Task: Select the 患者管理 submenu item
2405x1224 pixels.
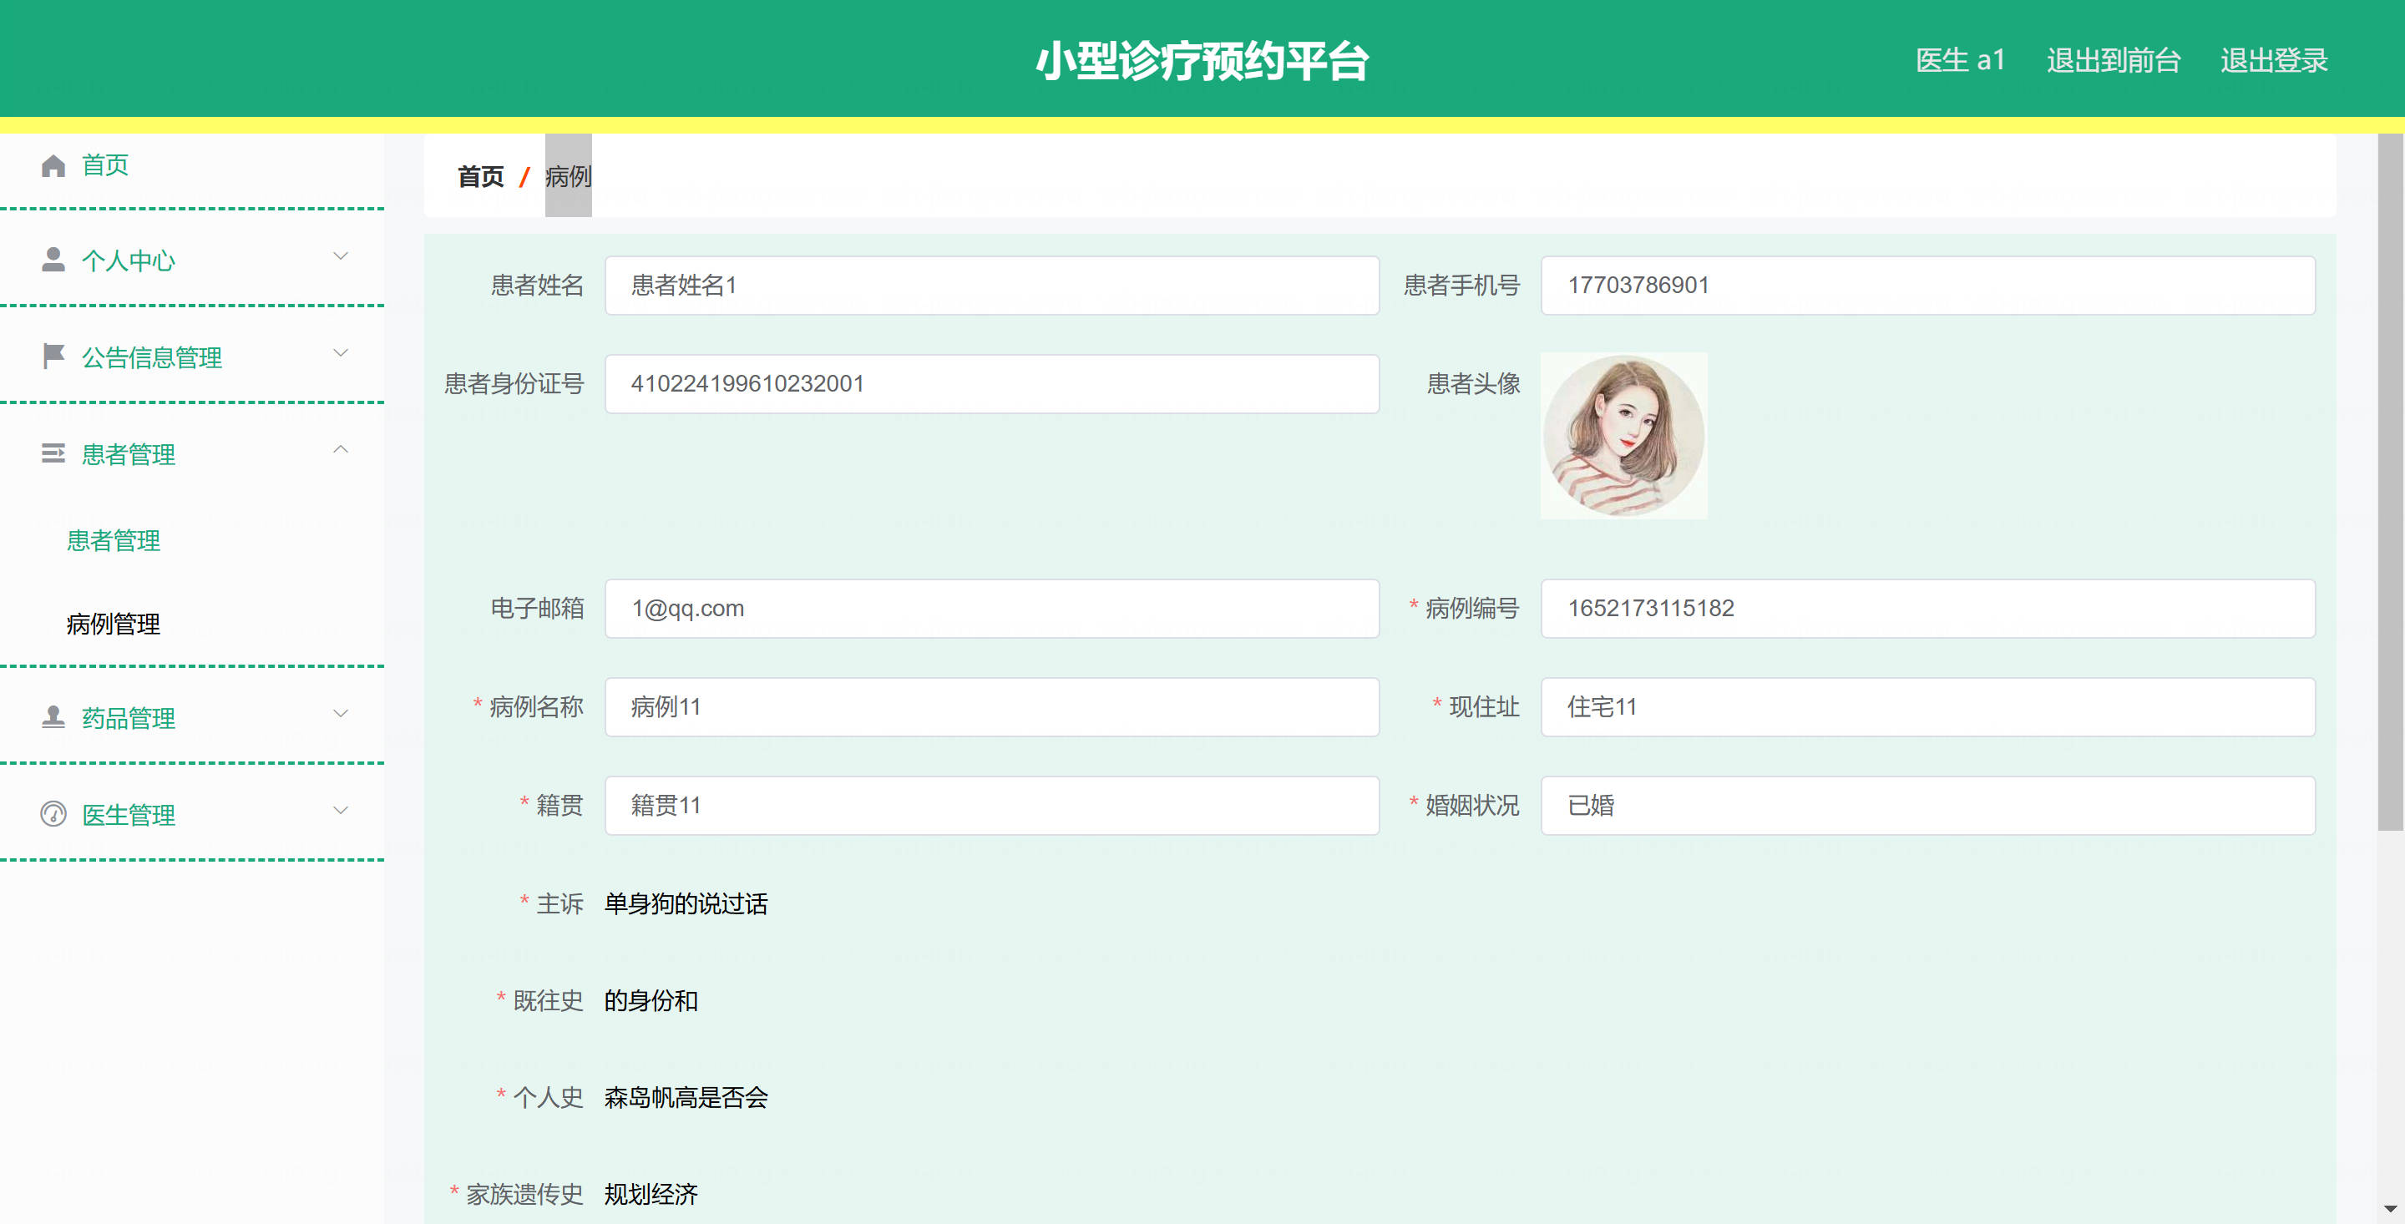Action: tap(113, 540)
